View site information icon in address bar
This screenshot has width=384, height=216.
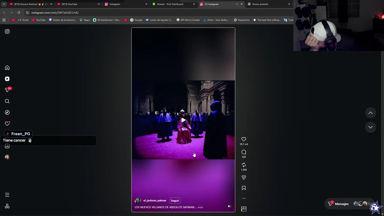click(27, 13)
